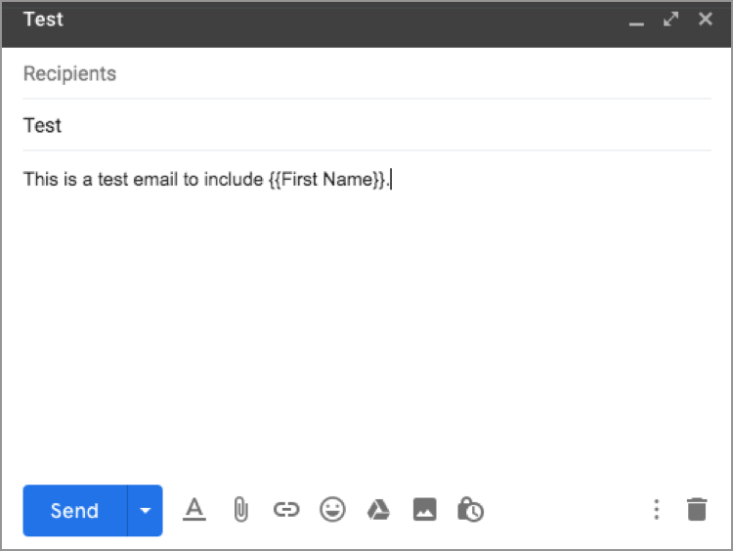
Task: Toggle confidential mode lock-clock icon
Action: (470, 510)
